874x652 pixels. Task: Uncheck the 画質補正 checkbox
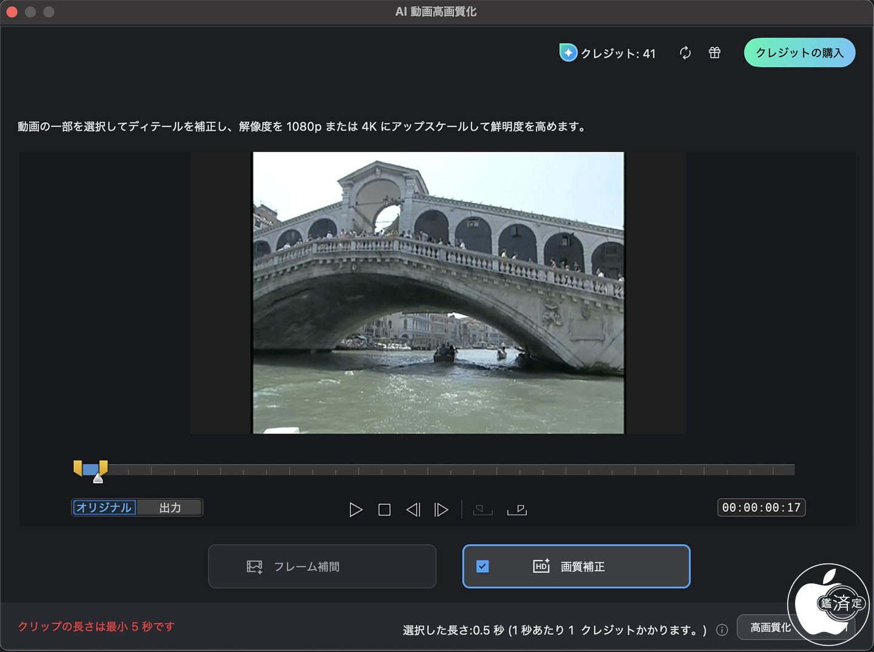(483, 566)
